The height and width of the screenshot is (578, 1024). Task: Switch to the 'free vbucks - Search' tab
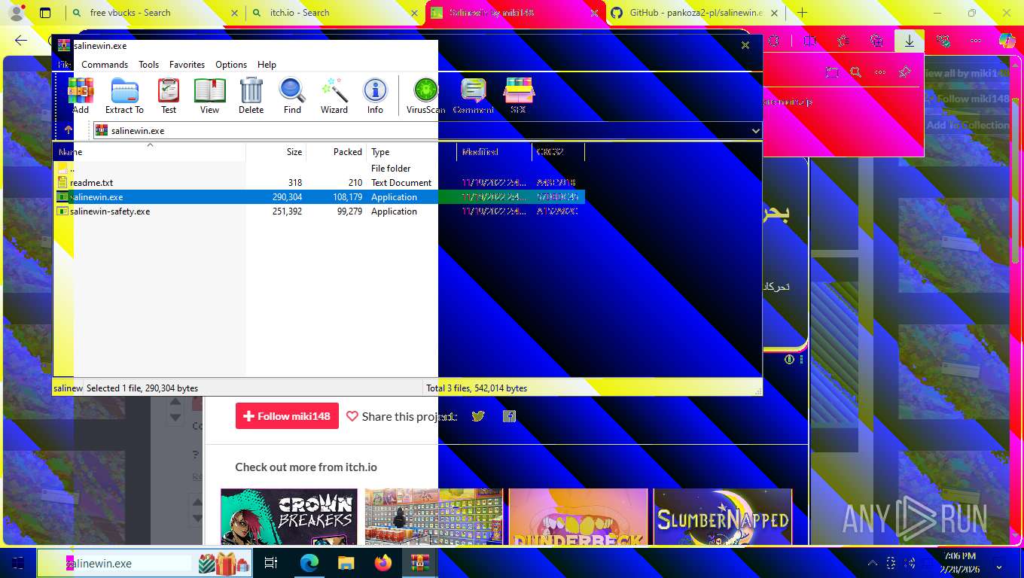pyautogui.click(x=154, y=13)
